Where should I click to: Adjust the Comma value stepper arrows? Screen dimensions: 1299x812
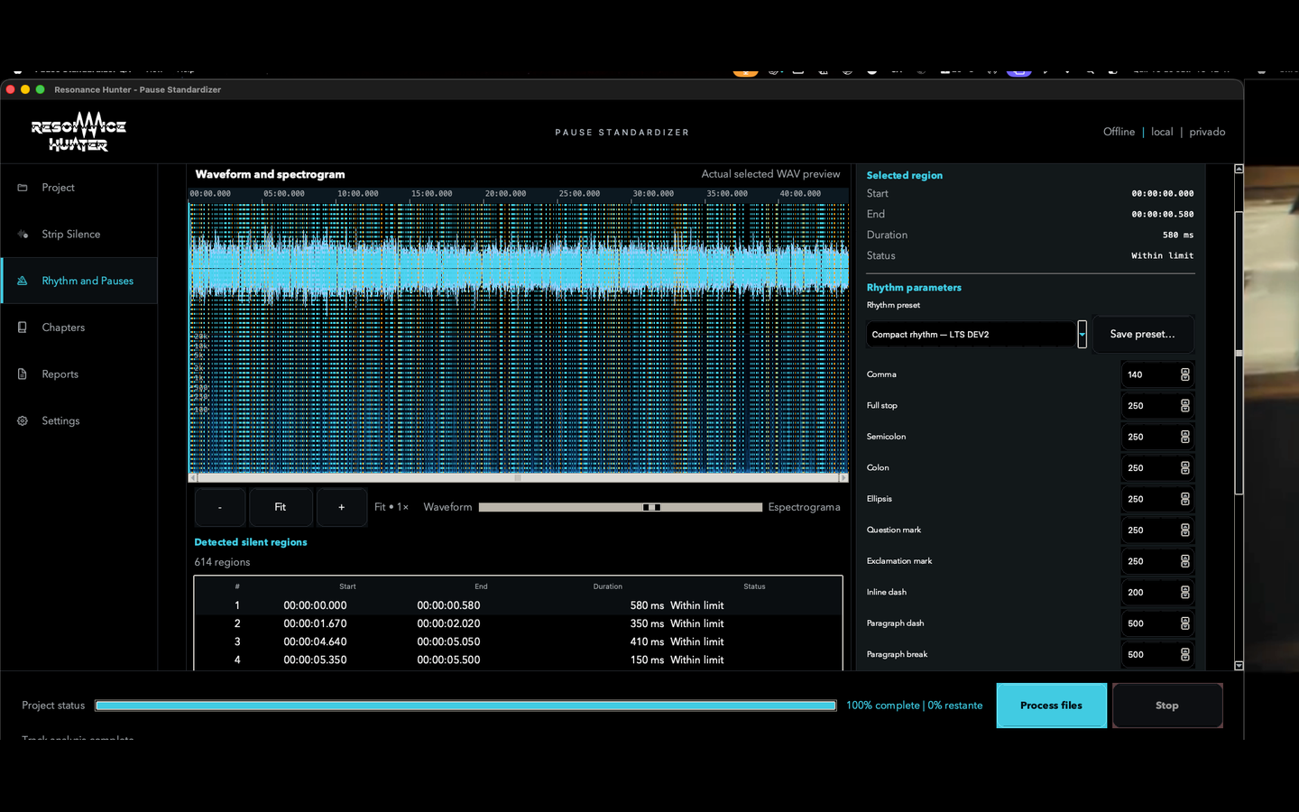click(x=1185, y=374)
